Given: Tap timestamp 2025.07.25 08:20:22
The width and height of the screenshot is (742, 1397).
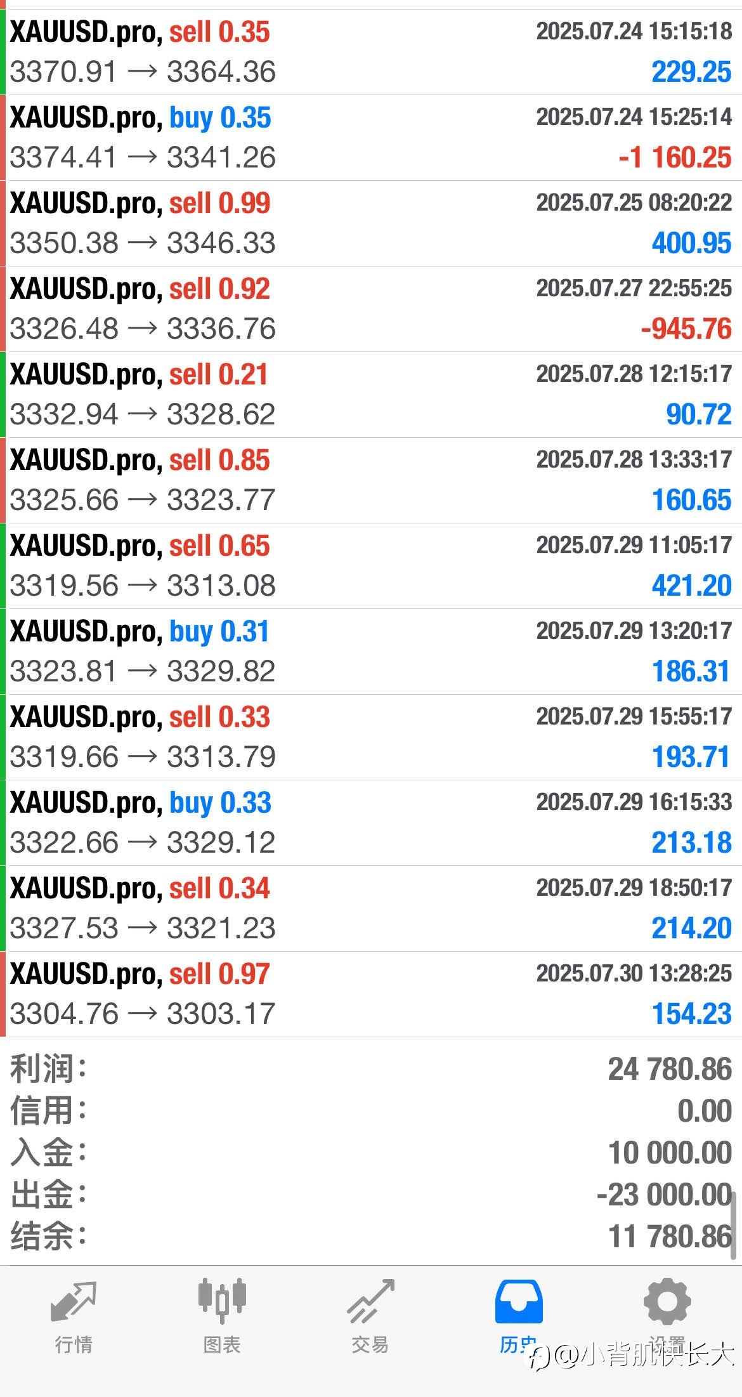Looking at the screenshot, I should click(634, 202).
